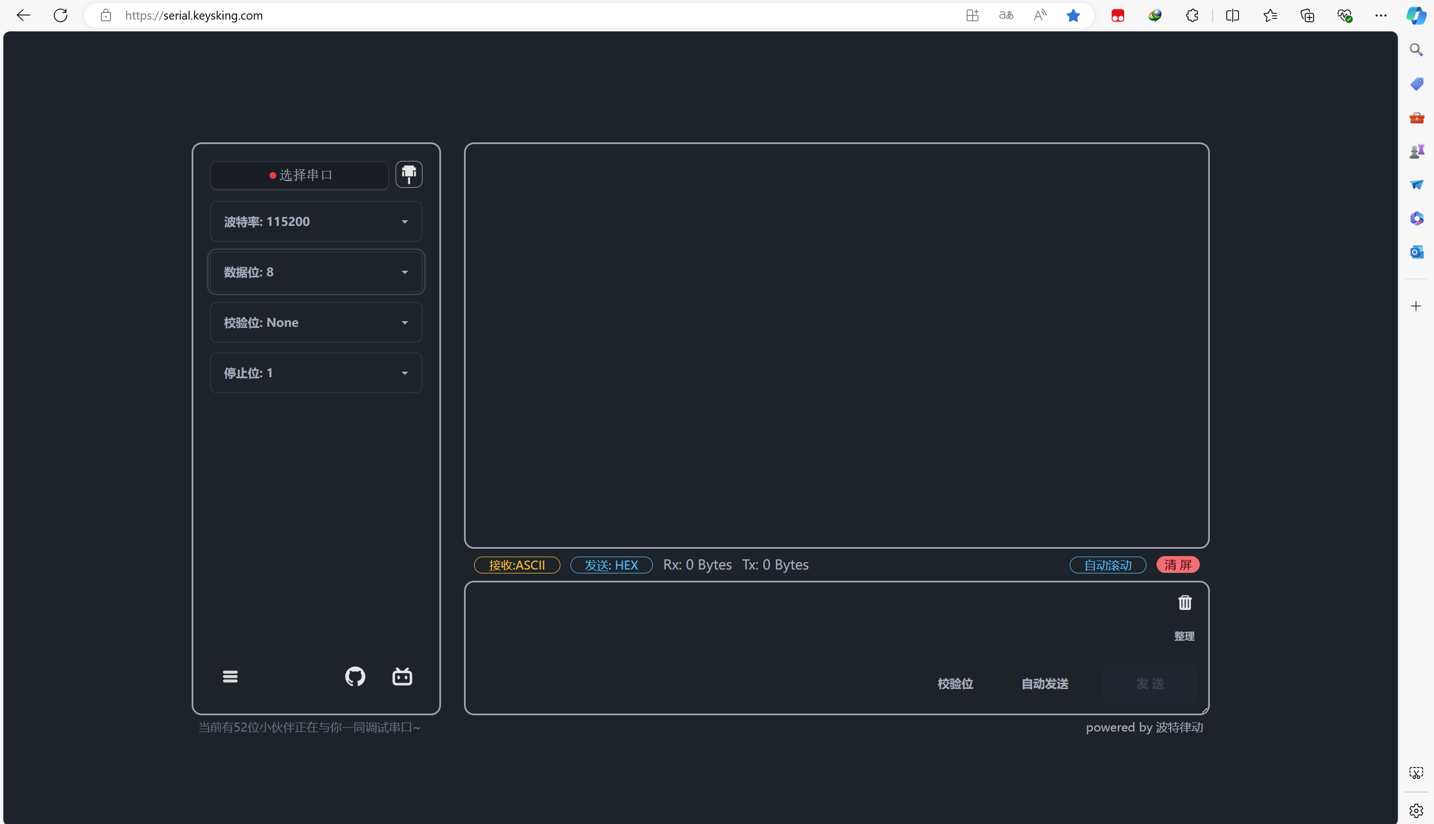
Task: Expand the 数据位 8 dropdown
Action: click(x=315, y=272)
